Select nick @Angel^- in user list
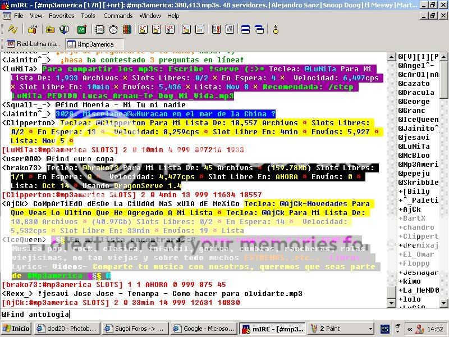Screen dimensions: 449x337 (x=416, y=66)
